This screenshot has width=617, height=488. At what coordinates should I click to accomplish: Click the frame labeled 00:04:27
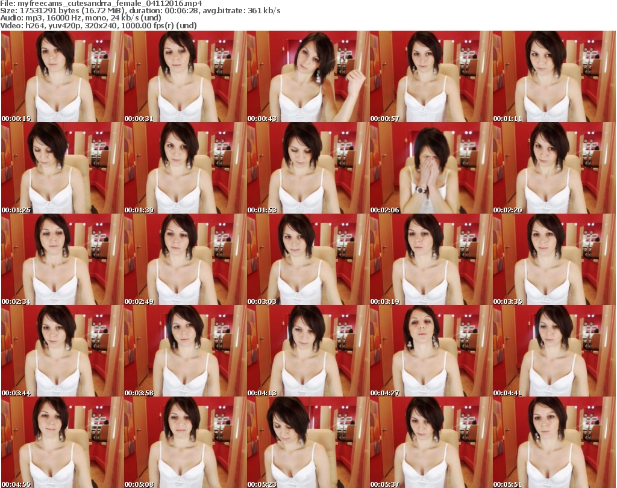431,351
